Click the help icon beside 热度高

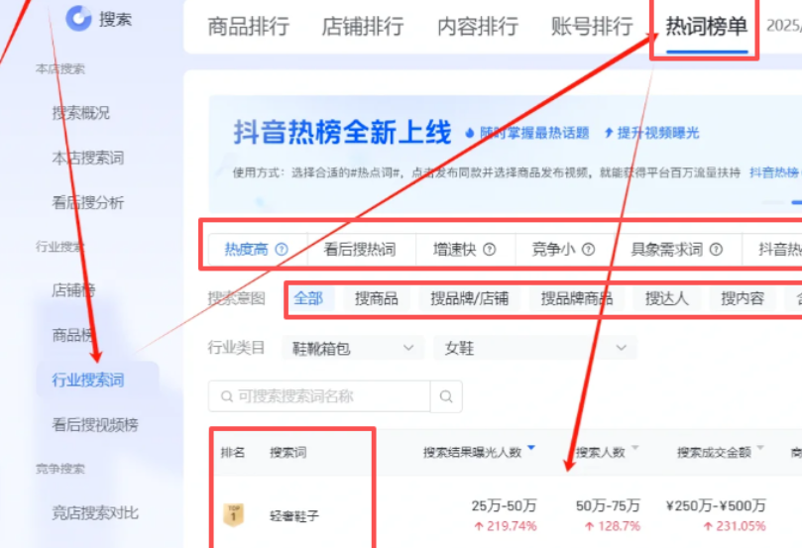click(282, 250)
